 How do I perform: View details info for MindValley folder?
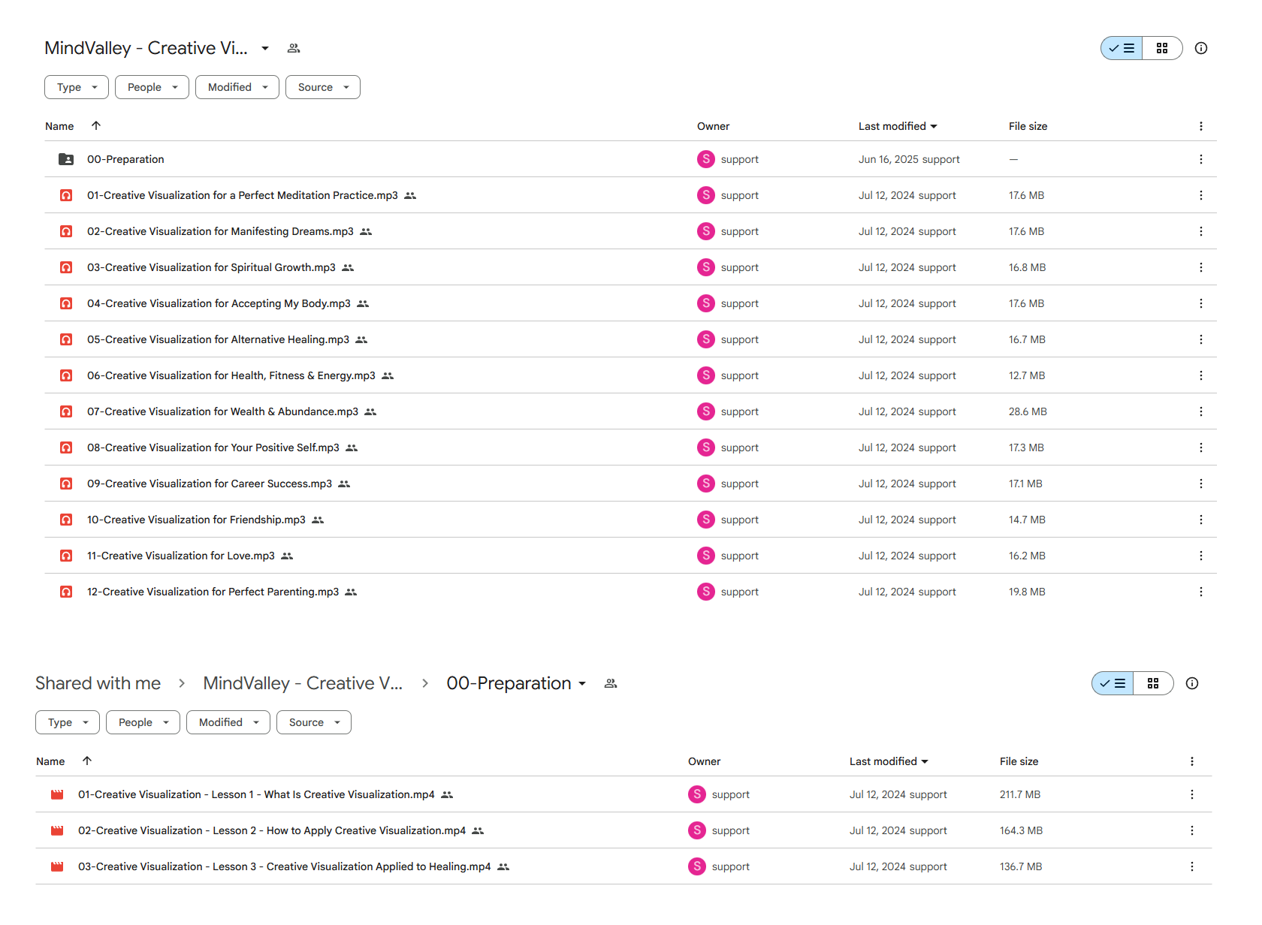pyautogui.click(x=1201, y=48)
